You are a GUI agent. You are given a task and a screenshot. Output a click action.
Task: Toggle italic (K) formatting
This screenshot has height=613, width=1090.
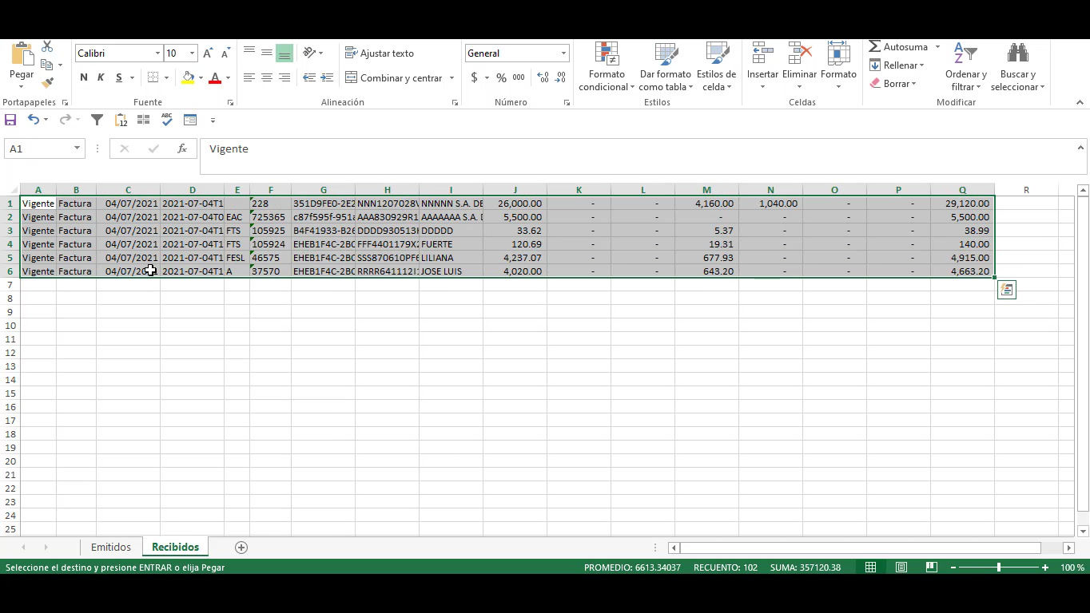pos(101,77)
